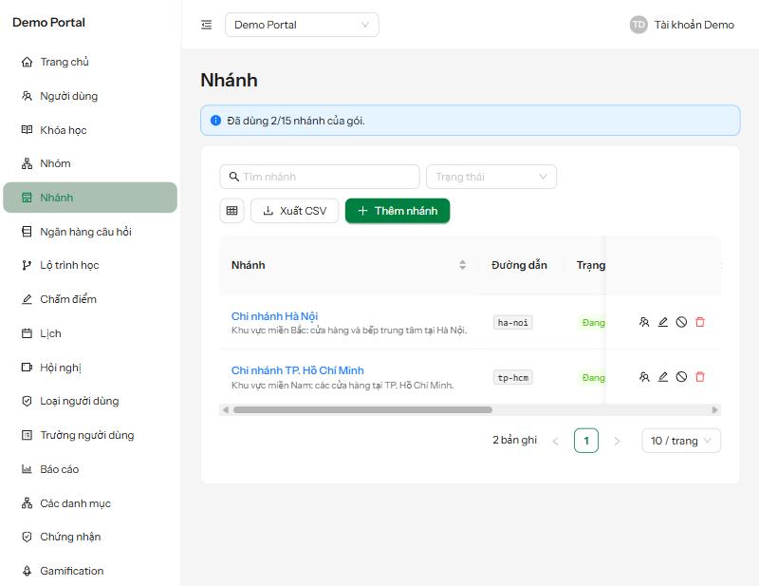This screenshot has width=759, height=586.
Task: Deactivate Chi nhánh Hà Nội via ban icon
Action: [681, 322]
